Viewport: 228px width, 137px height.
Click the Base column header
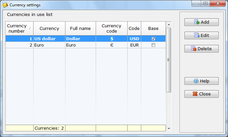click(x=153, y=29)
